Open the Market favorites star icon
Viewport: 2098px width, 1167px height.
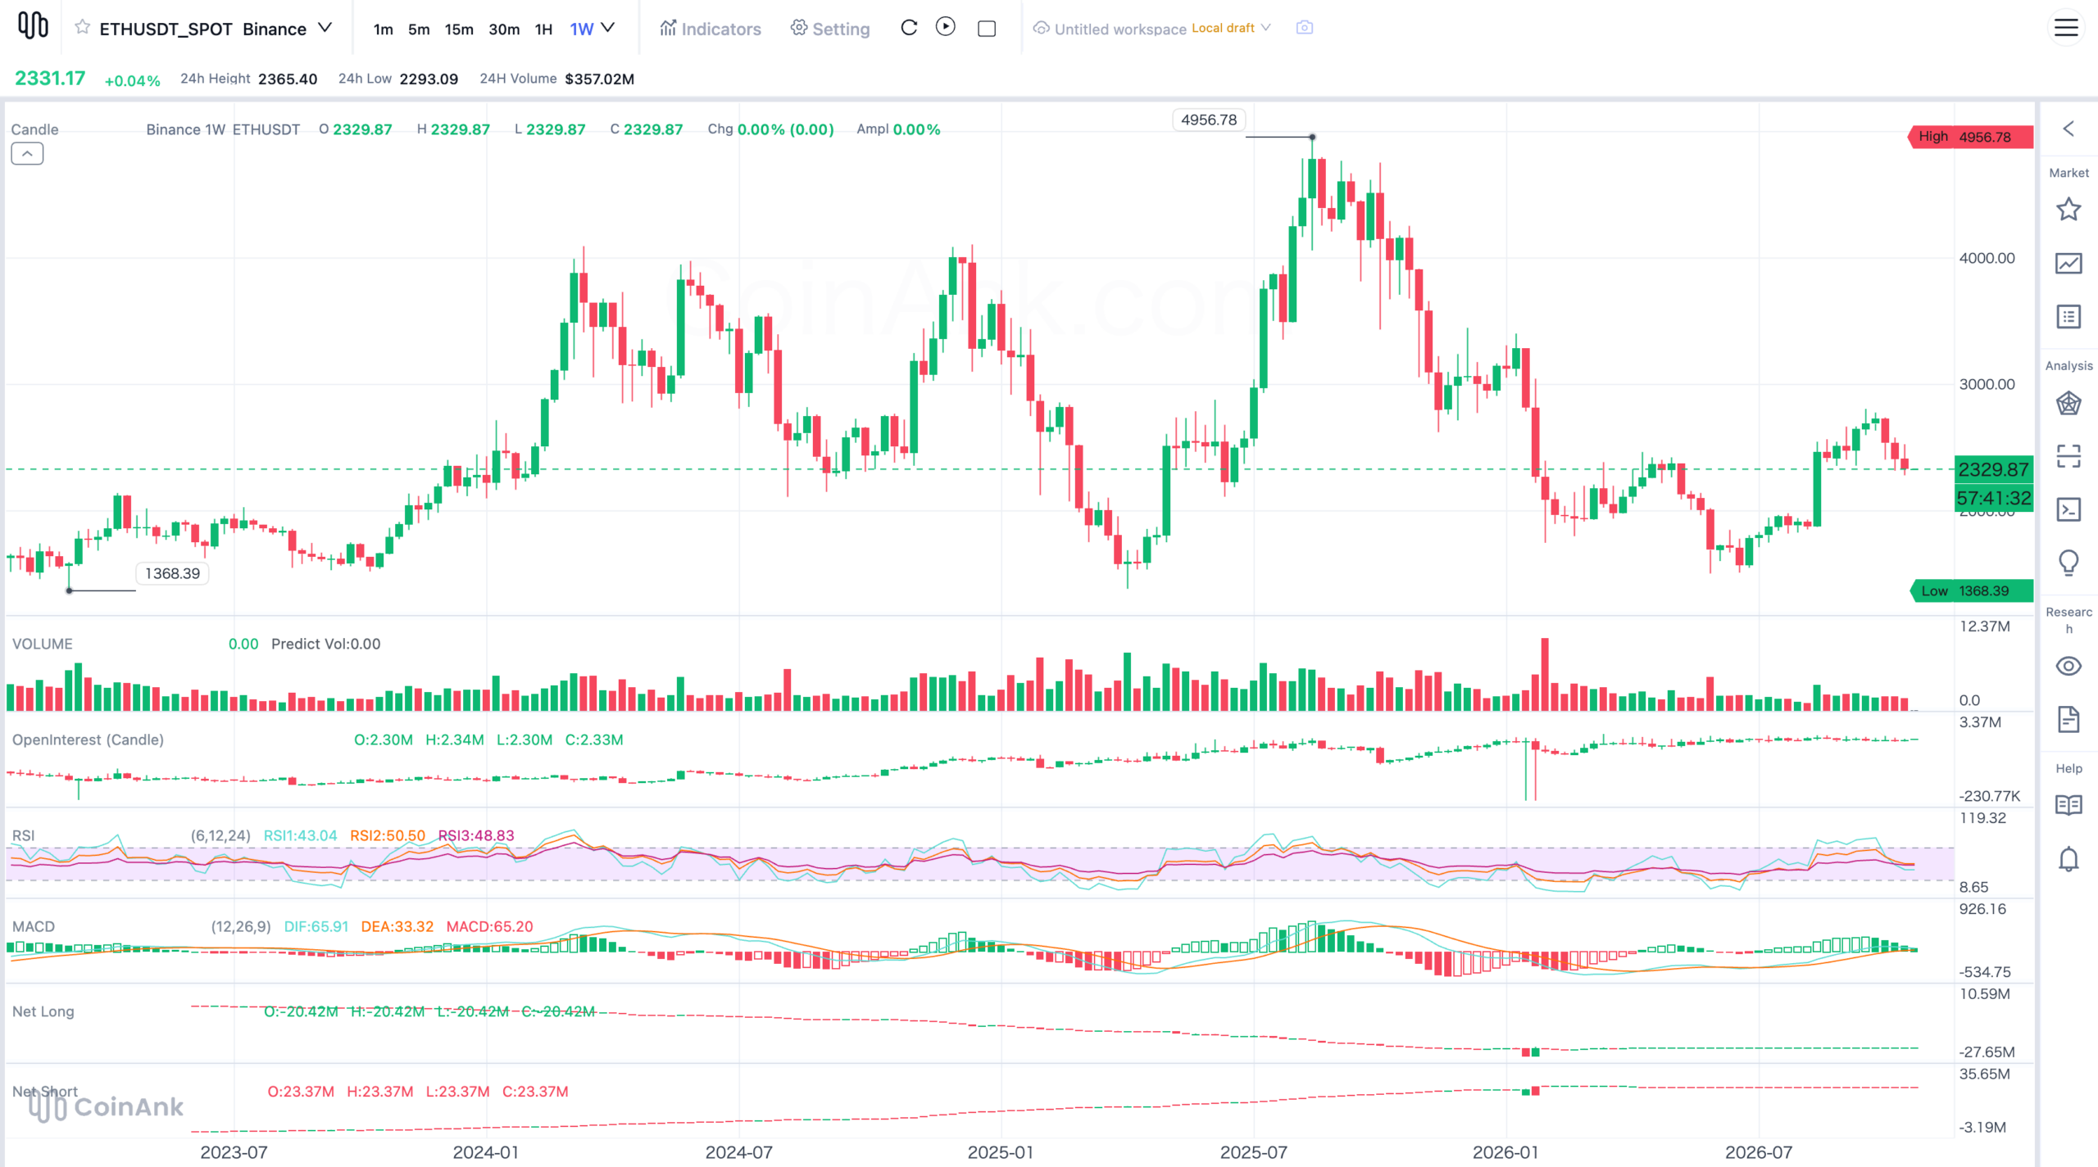tap(2068, 210)
